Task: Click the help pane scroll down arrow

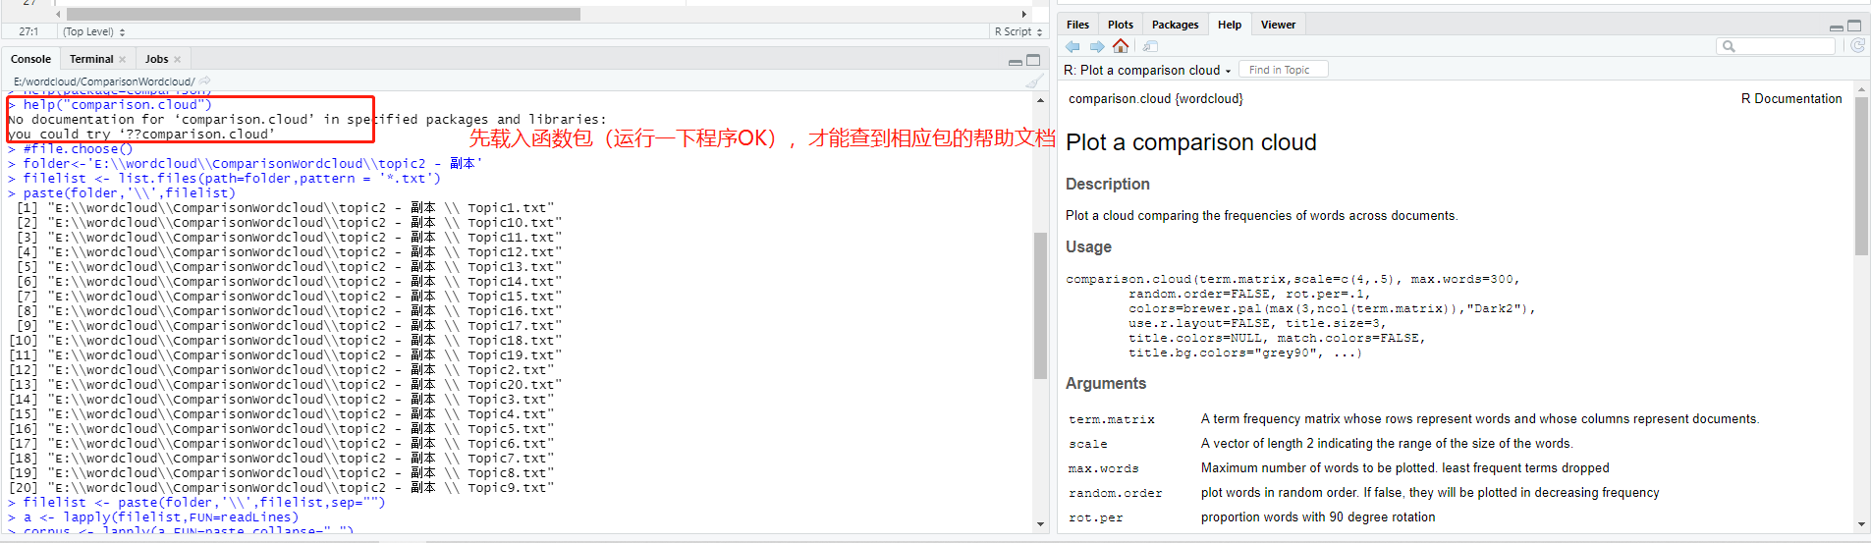Action: 1861,525
